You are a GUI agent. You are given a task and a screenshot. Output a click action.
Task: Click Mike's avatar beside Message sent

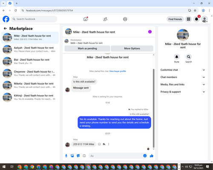coord(67,90)
